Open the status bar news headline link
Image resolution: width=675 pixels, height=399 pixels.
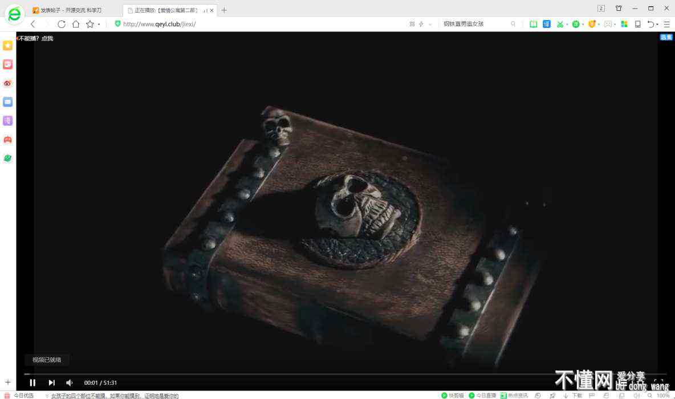pyautogui.click(x=115, y=396)
